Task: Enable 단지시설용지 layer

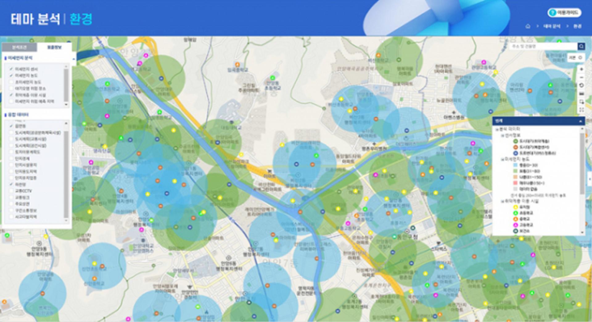Action: 11,165
